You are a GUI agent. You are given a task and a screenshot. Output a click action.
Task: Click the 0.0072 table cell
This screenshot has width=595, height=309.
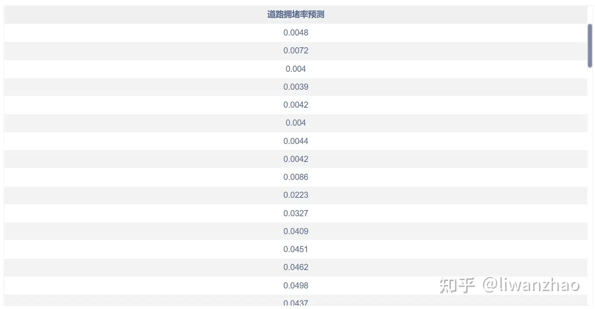tap(296, 51)
